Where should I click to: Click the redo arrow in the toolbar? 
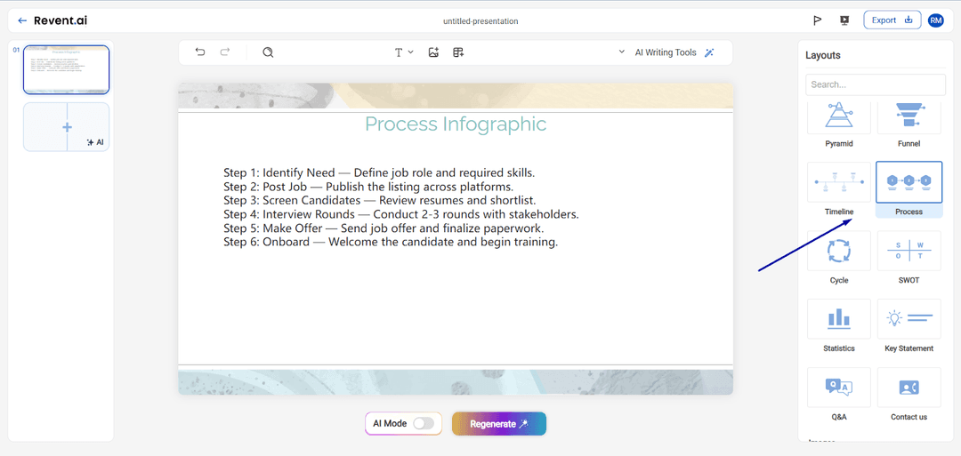point(225,52)
